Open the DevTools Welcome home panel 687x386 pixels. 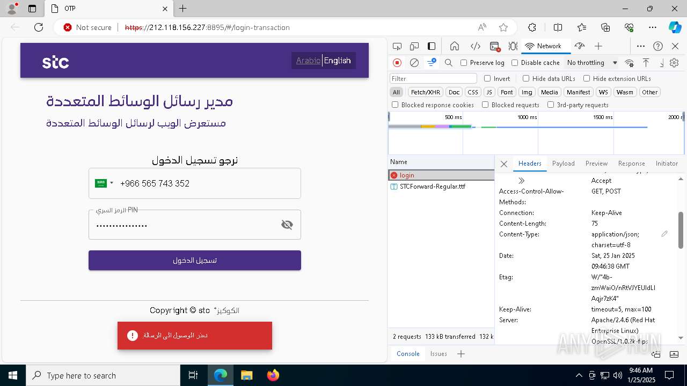coord(455,46)
